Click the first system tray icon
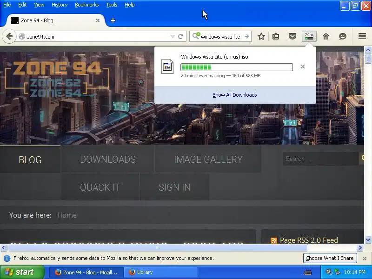372x279 pixels. point(329,272)
